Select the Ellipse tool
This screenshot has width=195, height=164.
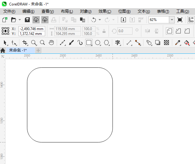point(98,43)
